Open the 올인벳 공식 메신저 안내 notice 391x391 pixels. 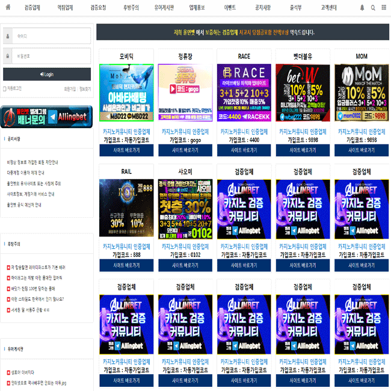tap(24, 205)
